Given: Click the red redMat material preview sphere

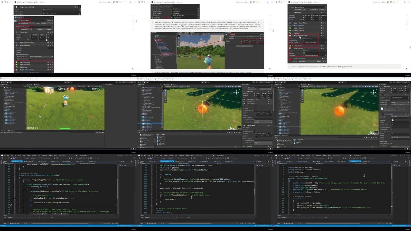Looking at the screenshot, I should 290,60.
